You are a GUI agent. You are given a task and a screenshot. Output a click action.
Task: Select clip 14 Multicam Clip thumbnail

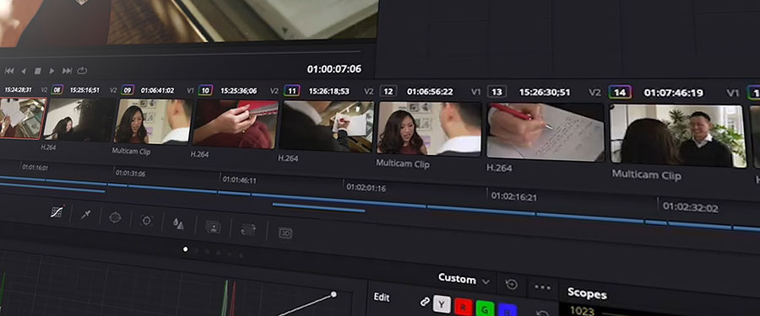tap(679, 136)
